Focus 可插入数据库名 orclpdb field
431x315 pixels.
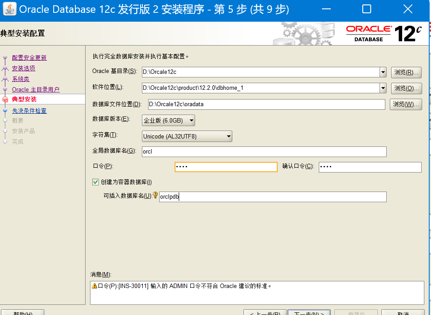tap(273, 197)
